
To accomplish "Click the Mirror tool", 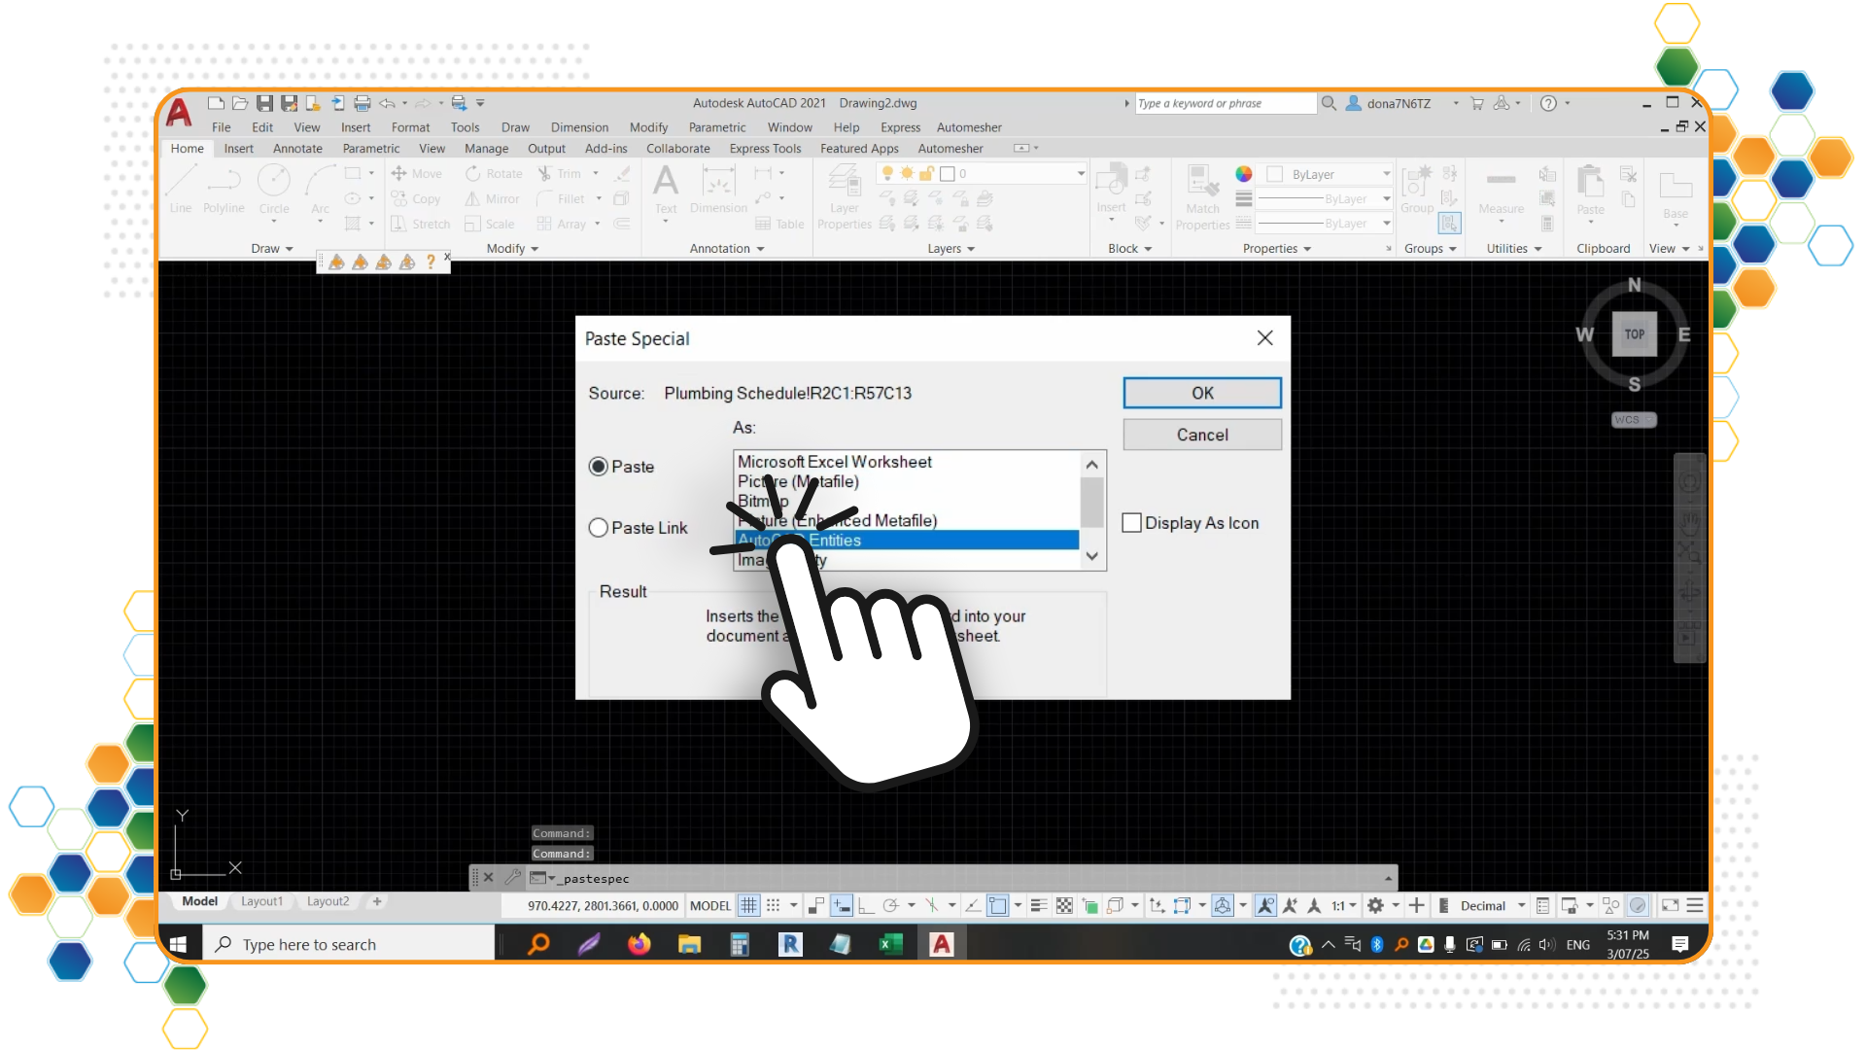I will click(x=492, y=199).
